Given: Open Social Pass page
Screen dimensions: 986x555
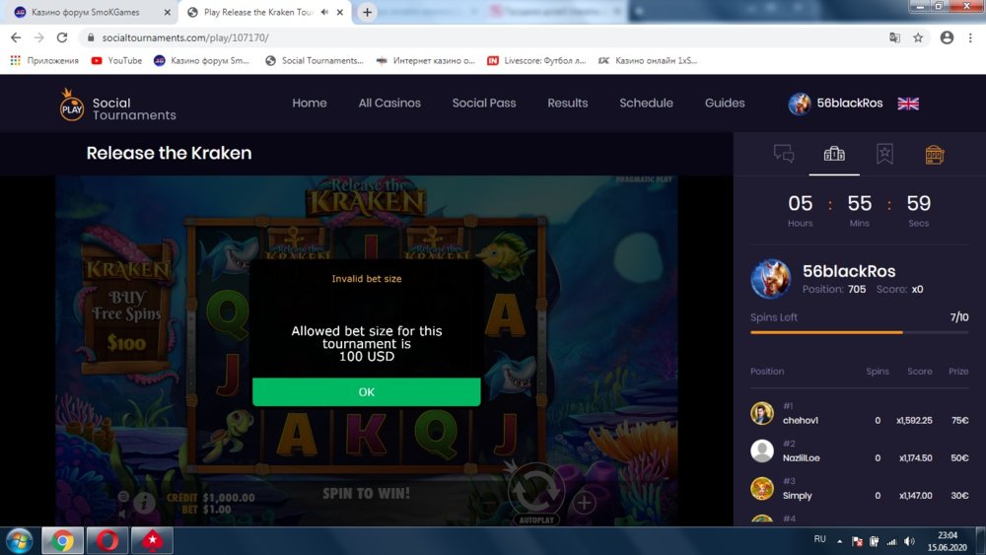Looking at the screenshot, I should pyautogui.click(x=484, y=104).
